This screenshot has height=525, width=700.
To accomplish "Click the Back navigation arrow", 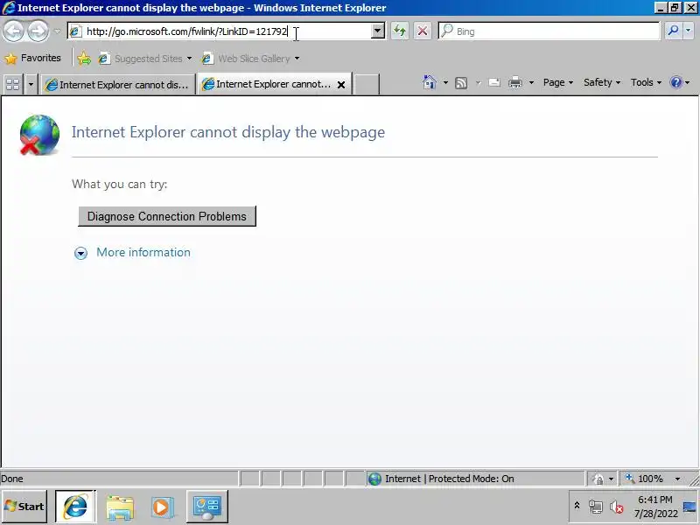I will pyautogui.click(x=13, y=31).
